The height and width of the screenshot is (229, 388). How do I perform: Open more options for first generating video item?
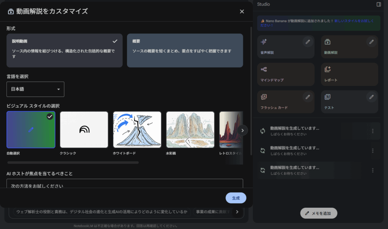(x=372, y=131)
